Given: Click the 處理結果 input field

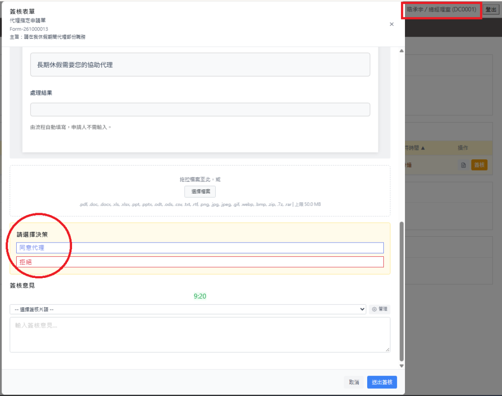Looking at the screenshot, I should tap(200, 109).
